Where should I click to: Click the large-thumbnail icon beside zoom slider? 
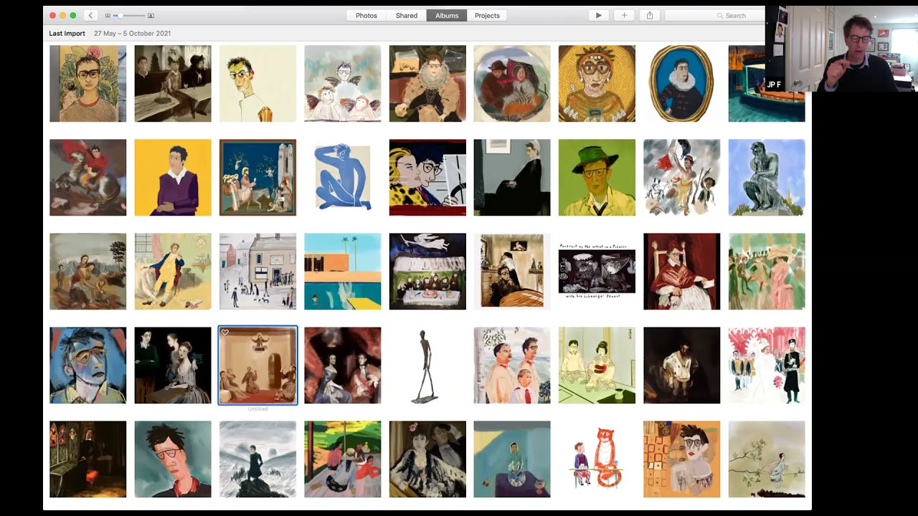[151, 15]
